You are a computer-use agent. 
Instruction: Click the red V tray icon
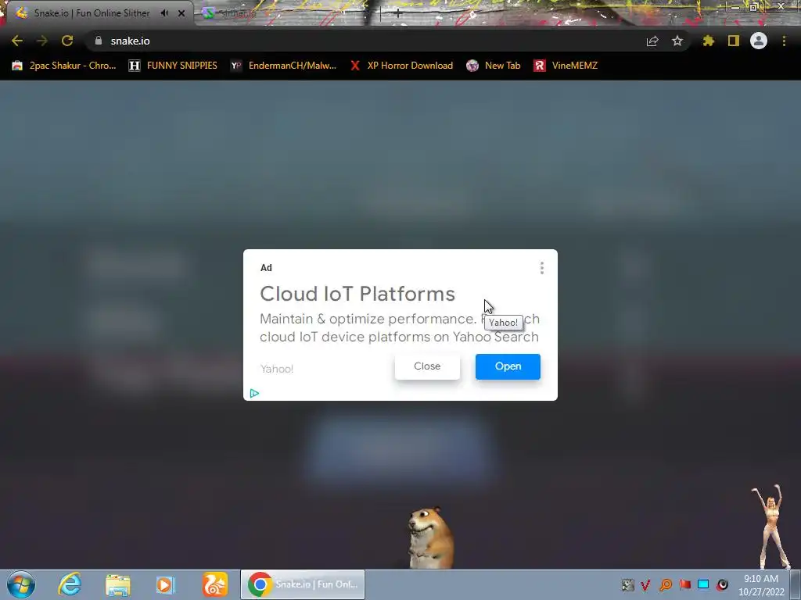point(645,584)
